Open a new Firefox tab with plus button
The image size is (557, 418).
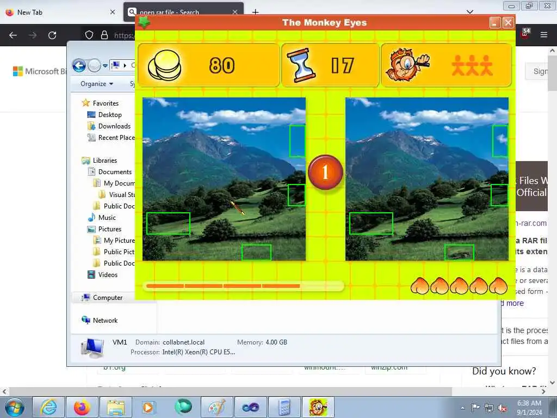[x=256, y=12]
